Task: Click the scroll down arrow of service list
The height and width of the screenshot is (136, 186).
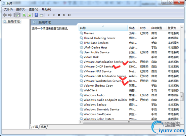Action: 182,118
